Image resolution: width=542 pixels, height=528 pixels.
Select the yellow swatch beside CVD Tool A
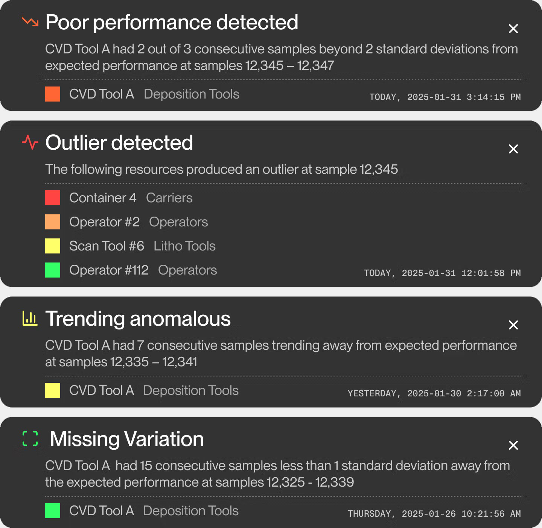[x=53, y=390]
